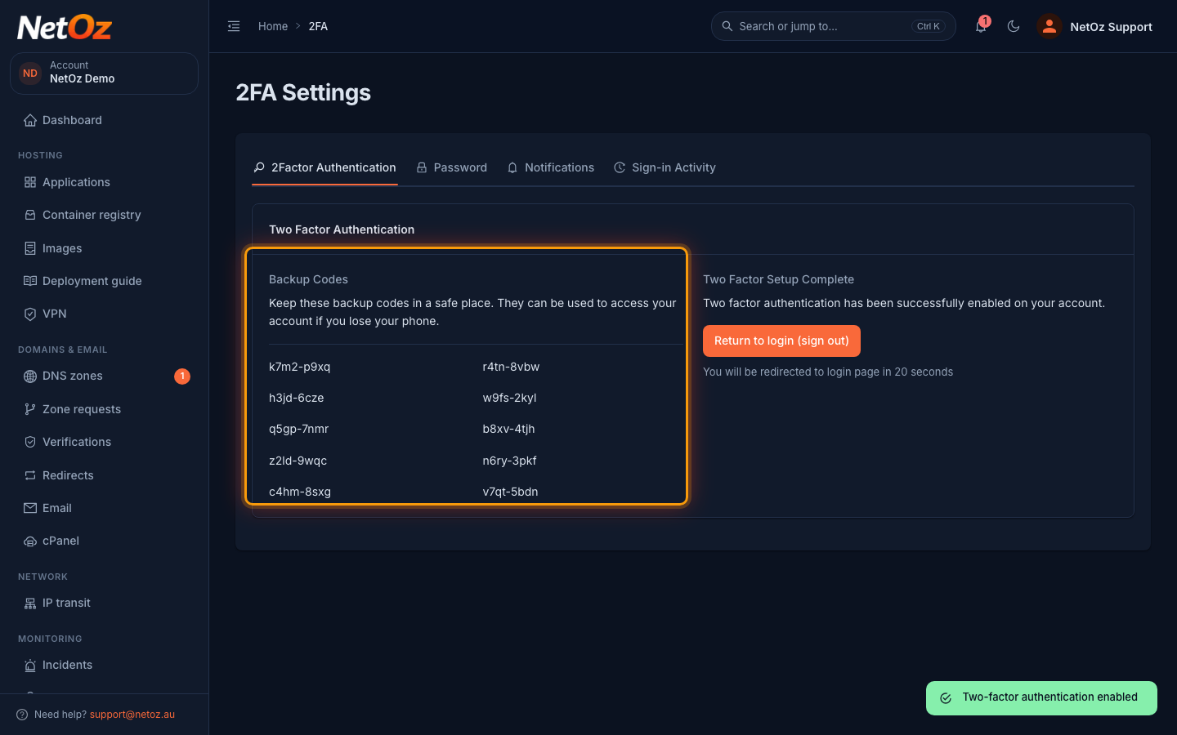
Task: Click the toast check mark icon
Action: tap(946, 698)
